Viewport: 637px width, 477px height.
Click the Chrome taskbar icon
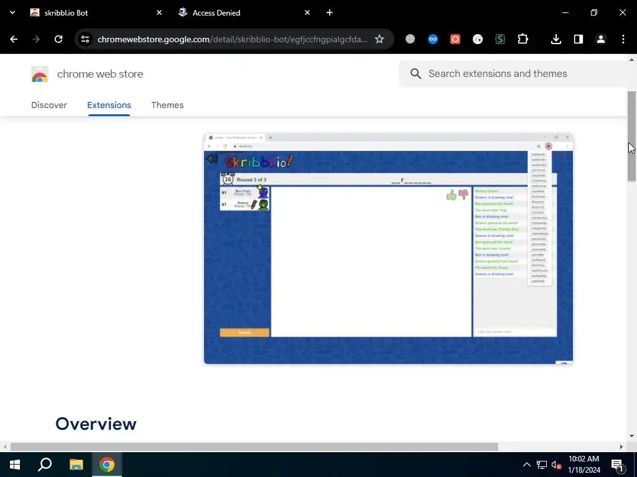[x=107, y=465]
